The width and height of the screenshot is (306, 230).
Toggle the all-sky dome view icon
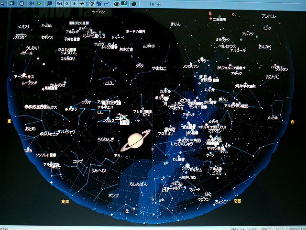click(x=117, y=4)
